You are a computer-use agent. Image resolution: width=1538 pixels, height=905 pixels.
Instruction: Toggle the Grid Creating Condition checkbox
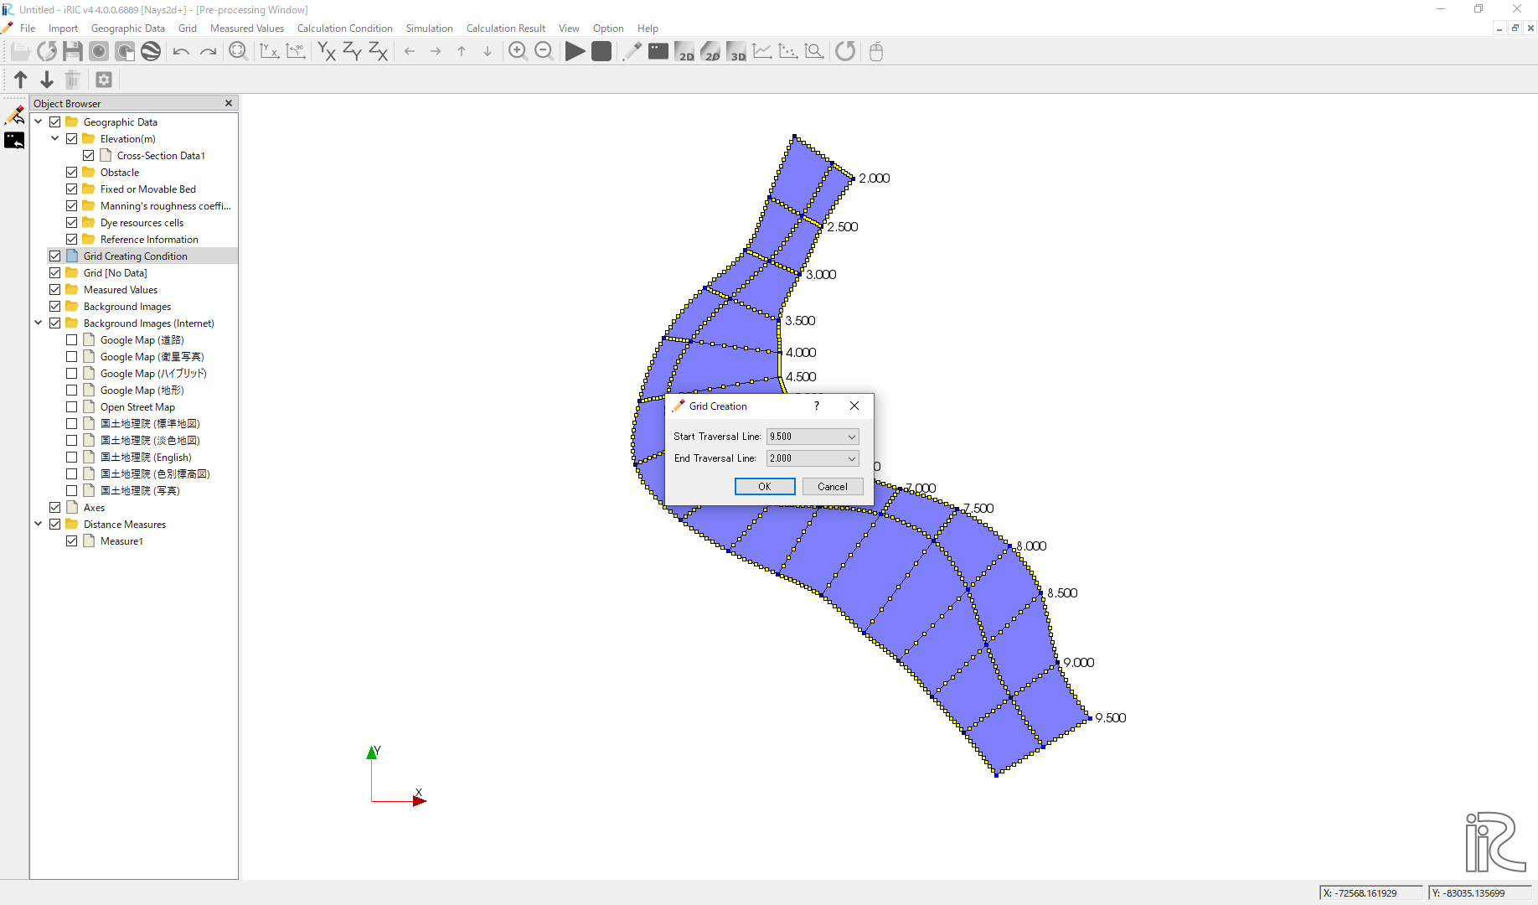click(x=55, y=256)
